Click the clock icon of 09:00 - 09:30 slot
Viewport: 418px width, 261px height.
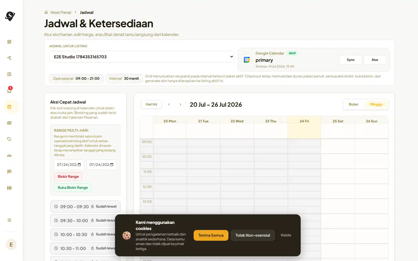[56, 206]
